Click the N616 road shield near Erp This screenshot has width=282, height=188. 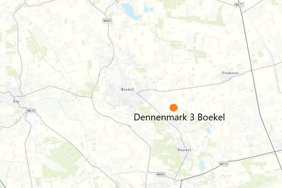pos(31,111)
